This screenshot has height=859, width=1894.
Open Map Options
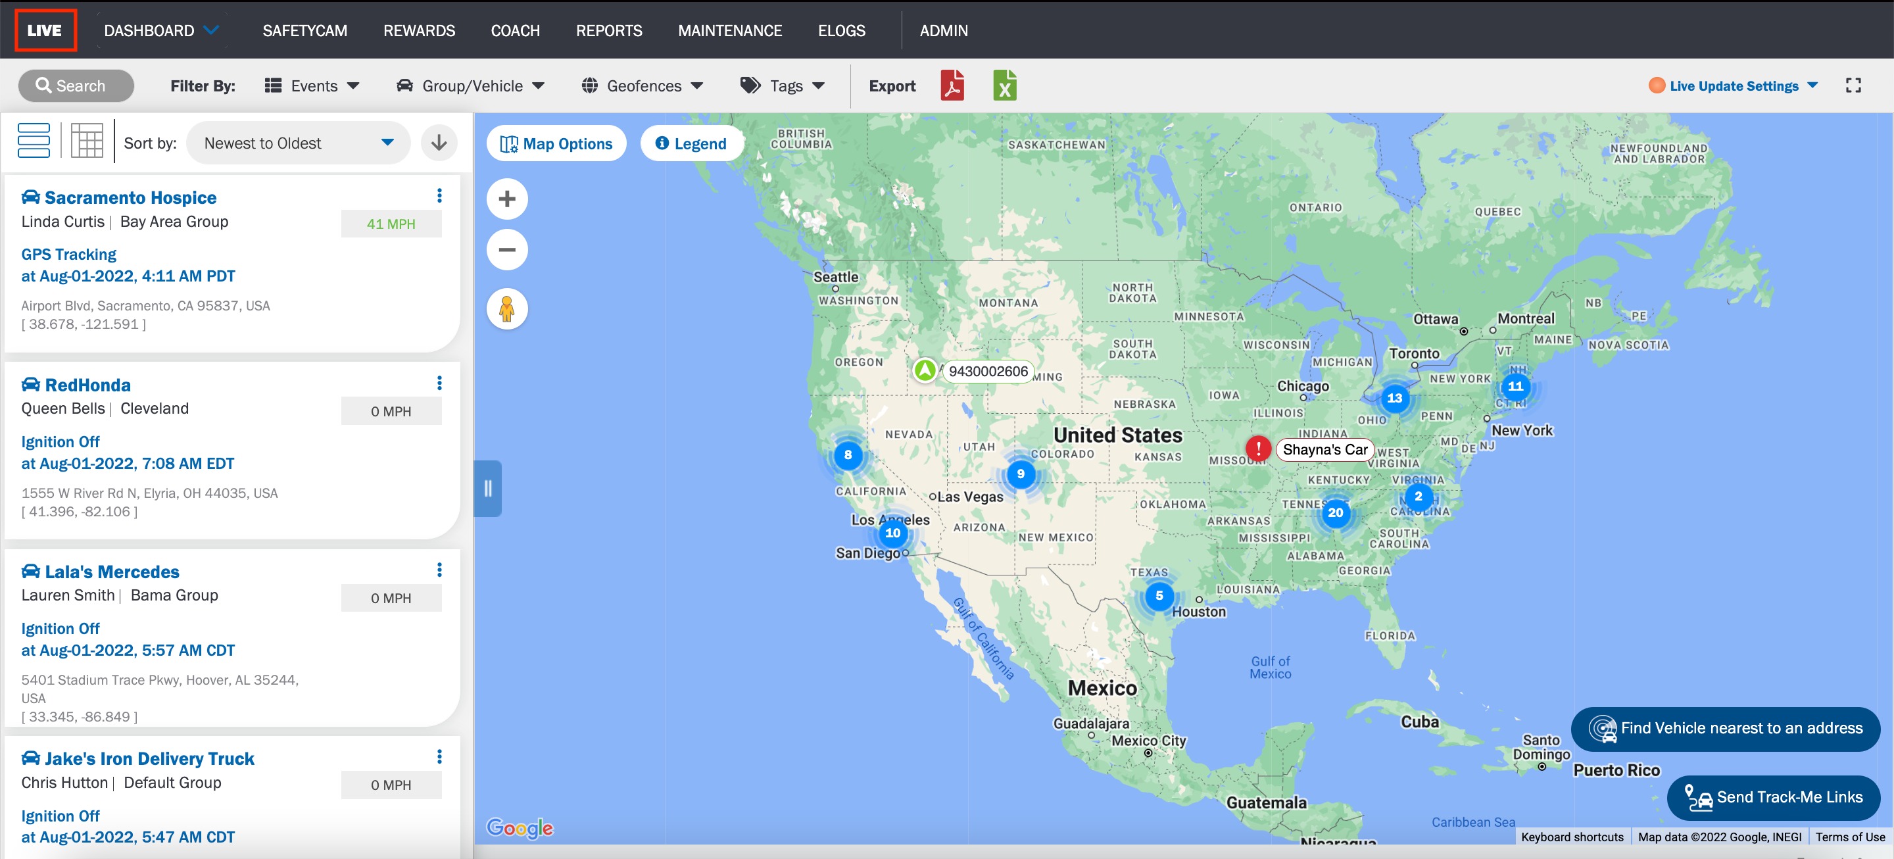coord(556,143)
